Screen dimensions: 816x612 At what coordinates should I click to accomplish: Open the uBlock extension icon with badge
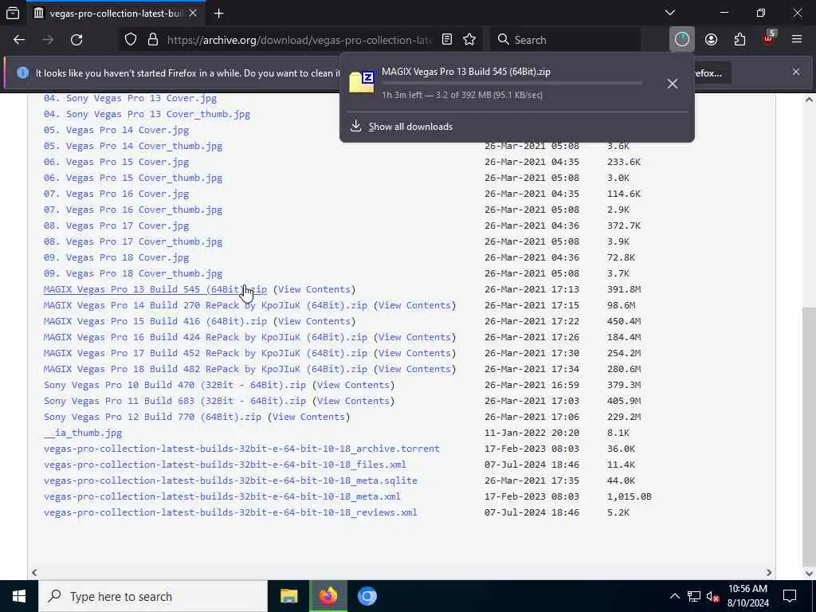pos(769,38)
